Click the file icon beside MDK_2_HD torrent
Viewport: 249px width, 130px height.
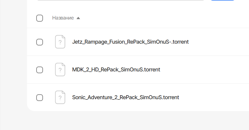(60, 70)
